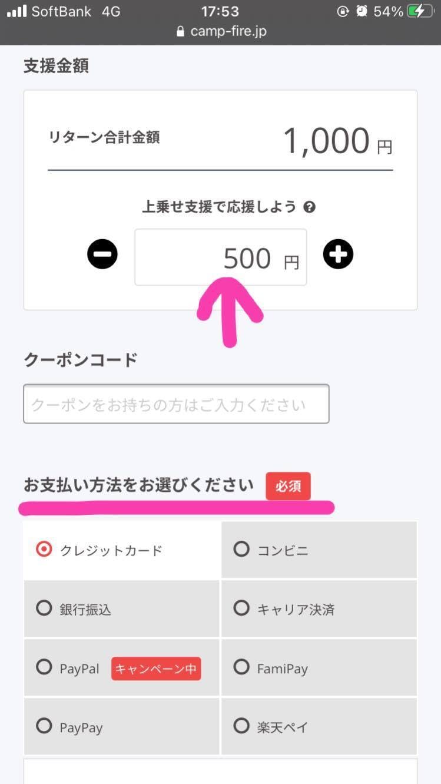Decrease extra support with minus button
This screenshot has width=441, height=784.
click(102, 254)
